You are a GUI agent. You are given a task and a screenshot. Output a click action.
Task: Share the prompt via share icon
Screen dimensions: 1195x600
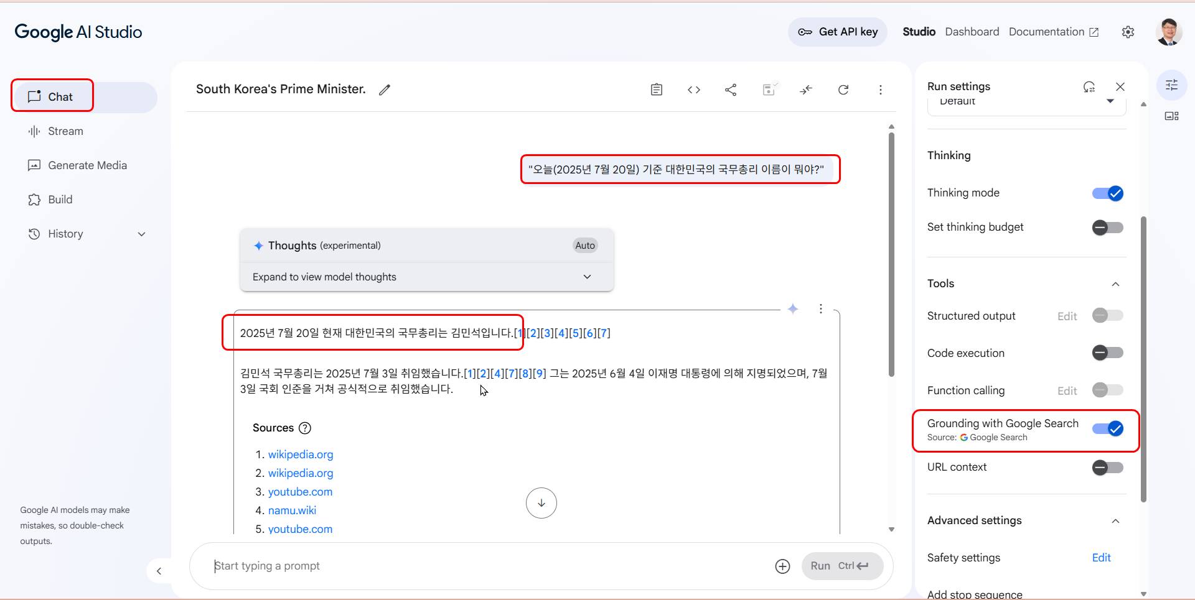pyautogui.click(x=731, y=90)
